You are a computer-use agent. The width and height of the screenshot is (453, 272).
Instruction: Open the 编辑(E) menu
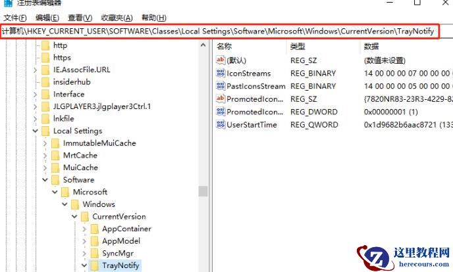47,18
